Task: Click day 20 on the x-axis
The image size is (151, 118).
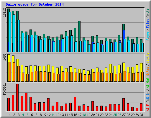Action: (x=93, y=115)
